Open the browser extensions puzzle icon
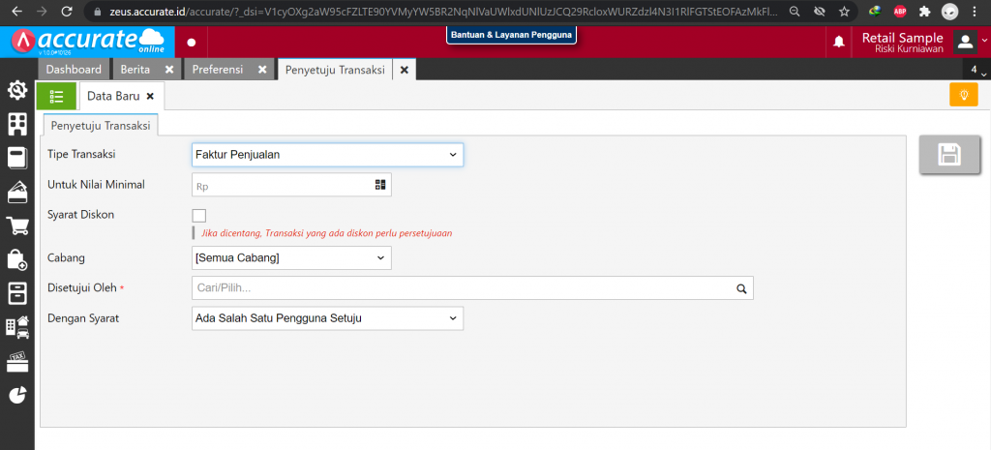This screenshot has width=991, height=450. 924,12
